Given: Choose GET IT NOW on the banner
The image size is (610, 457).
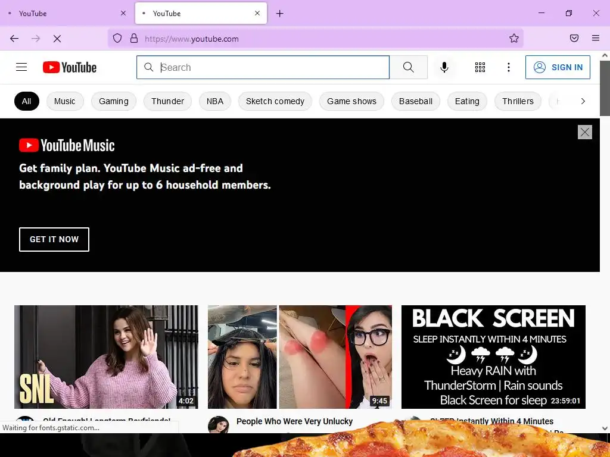Looking at the screenshot, I should 54,239.
